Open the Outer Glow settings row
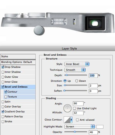The width and height of the screenshot is (115, 135). click(18, 77)
